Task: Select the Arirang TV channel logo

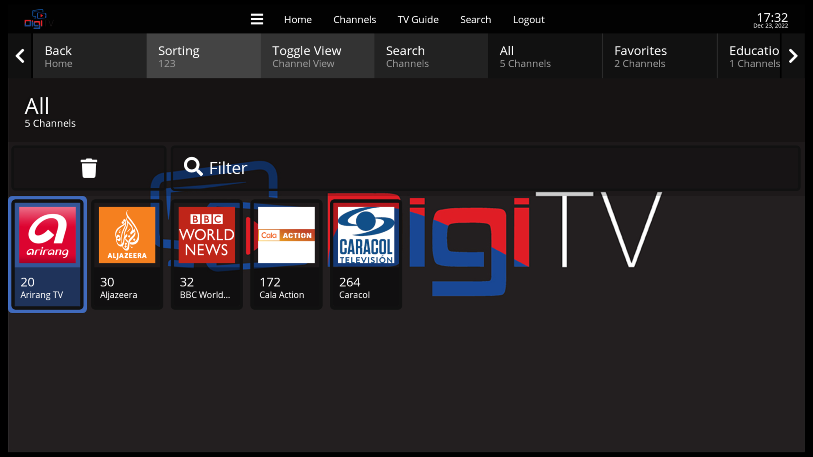Action: point(47,234)
